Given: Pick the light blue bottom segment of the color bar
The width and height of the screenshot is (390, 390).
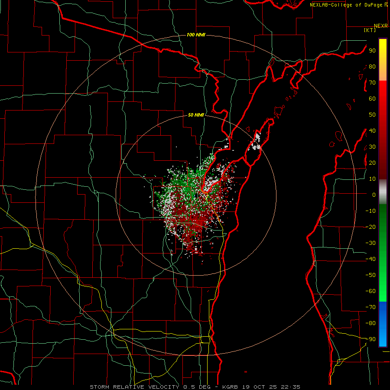Looking at the screenshot, I should 383,337.
